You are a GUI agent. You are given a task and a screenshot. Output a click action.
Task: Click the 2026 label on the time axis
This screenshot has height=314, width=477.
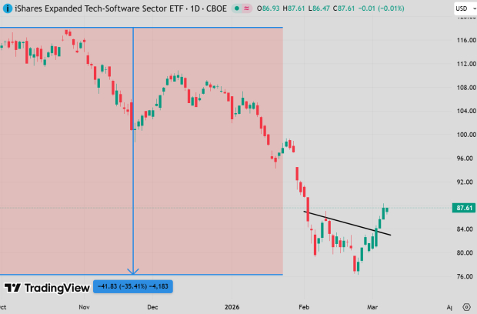click(x=229, y=306)
